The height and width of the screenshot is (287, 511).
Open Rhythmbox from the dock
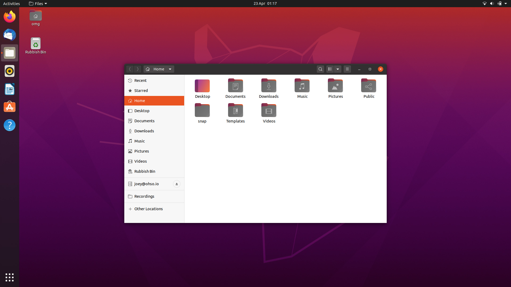point(9,71)
